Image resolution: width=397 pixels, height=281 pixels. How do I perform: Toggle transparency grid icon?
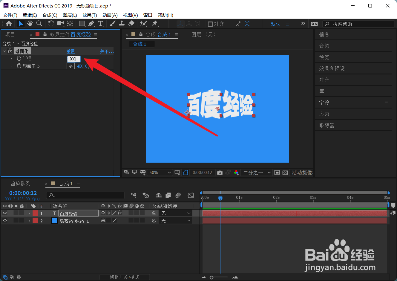[x=285, y=172]
